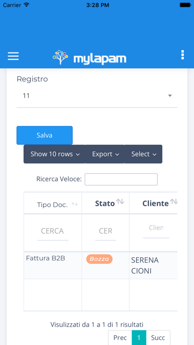194x345 pixels.
Task: Click the battery indicator icon
Action: point(185,5)
